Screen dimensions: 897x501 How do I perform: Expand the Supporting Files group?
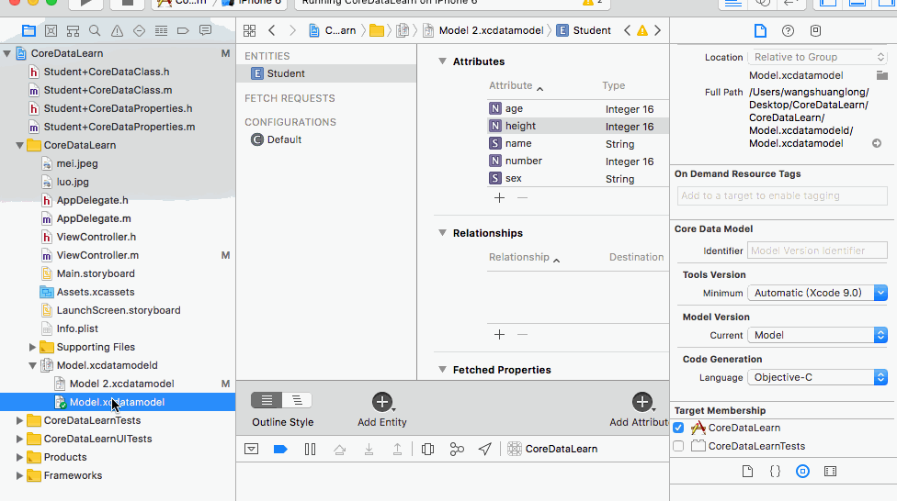32,348
